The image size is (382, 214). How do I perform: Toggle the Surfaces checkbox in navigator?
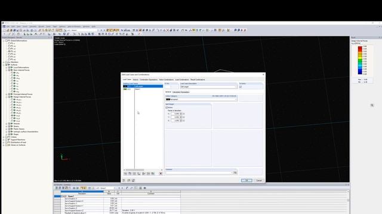(x=7, y=65)
